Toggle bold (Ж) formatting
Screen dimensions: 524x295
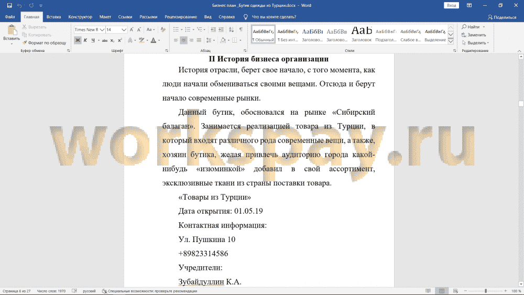(78, 40)
